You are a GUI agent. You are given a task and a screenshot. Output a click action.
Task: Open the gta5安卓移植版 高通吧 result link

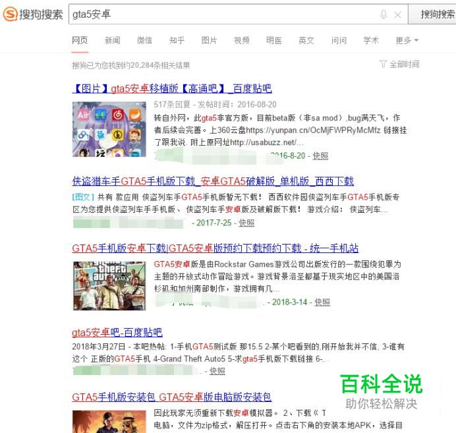[x=172, y=88]
